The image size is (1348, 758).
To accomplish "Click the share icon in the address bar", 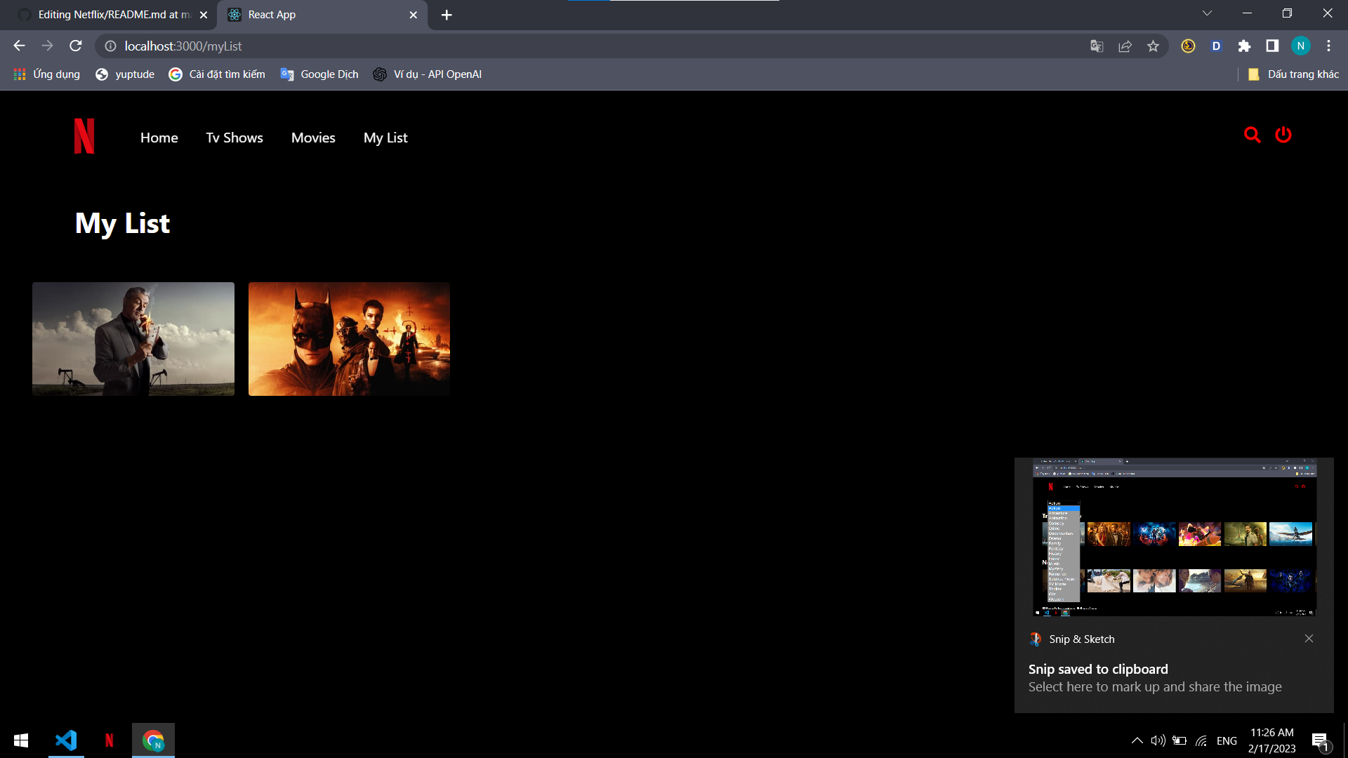I will [1125, 46].
